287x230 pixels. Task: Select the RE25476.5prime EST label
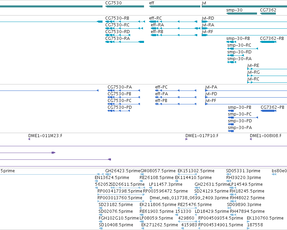pos(195,205)
